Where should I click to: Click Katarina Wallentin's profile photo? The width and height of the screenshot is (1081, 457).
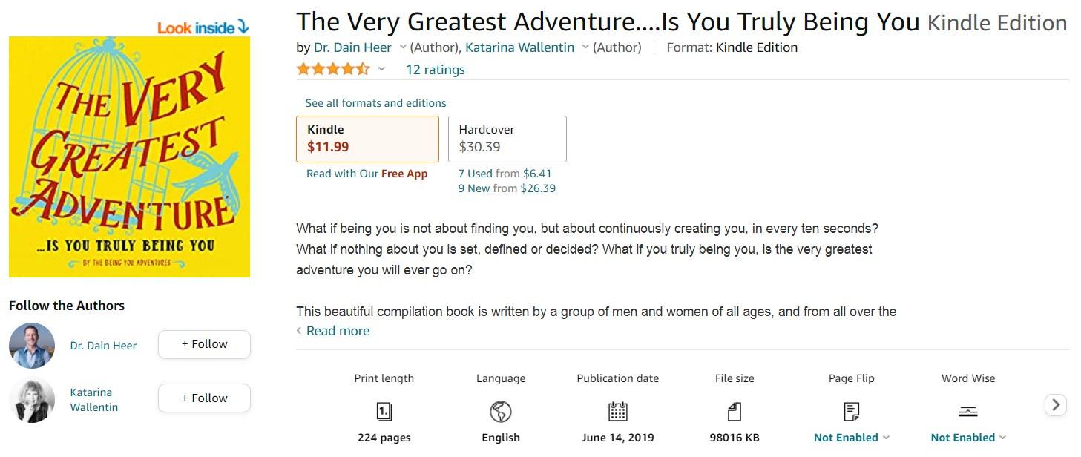[32, 400]
